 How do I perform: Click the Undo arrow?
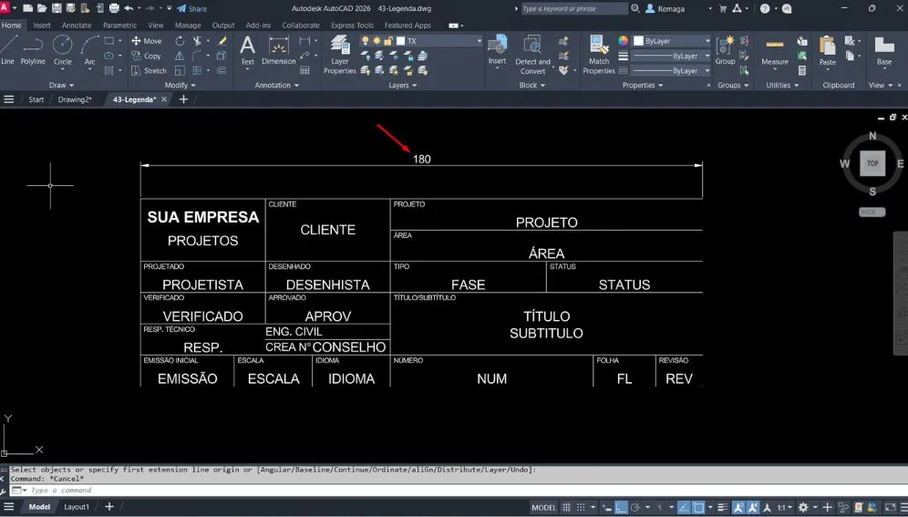(x=129, y=9)
